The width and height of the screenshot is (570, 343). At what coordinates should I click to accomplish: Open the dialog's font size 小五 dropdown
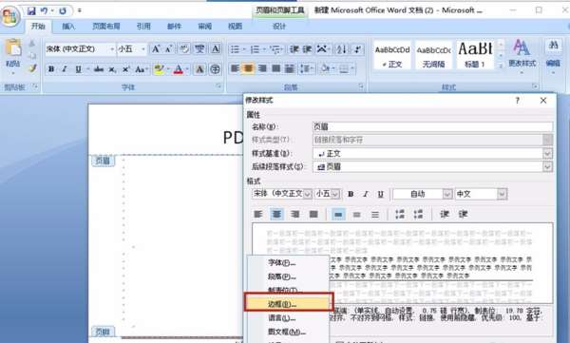click(335, 194)
